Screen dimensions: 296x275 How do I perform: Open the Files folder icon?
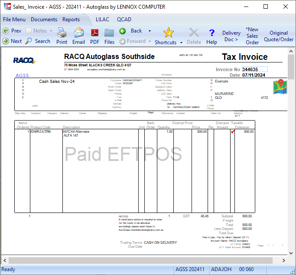click(109, 33)
